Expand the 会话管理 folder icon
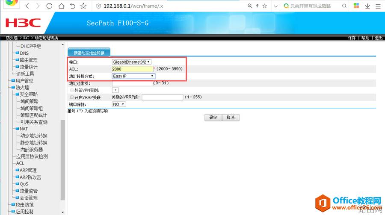The height and width of the screenshot is (215, 385). (17, 197)
